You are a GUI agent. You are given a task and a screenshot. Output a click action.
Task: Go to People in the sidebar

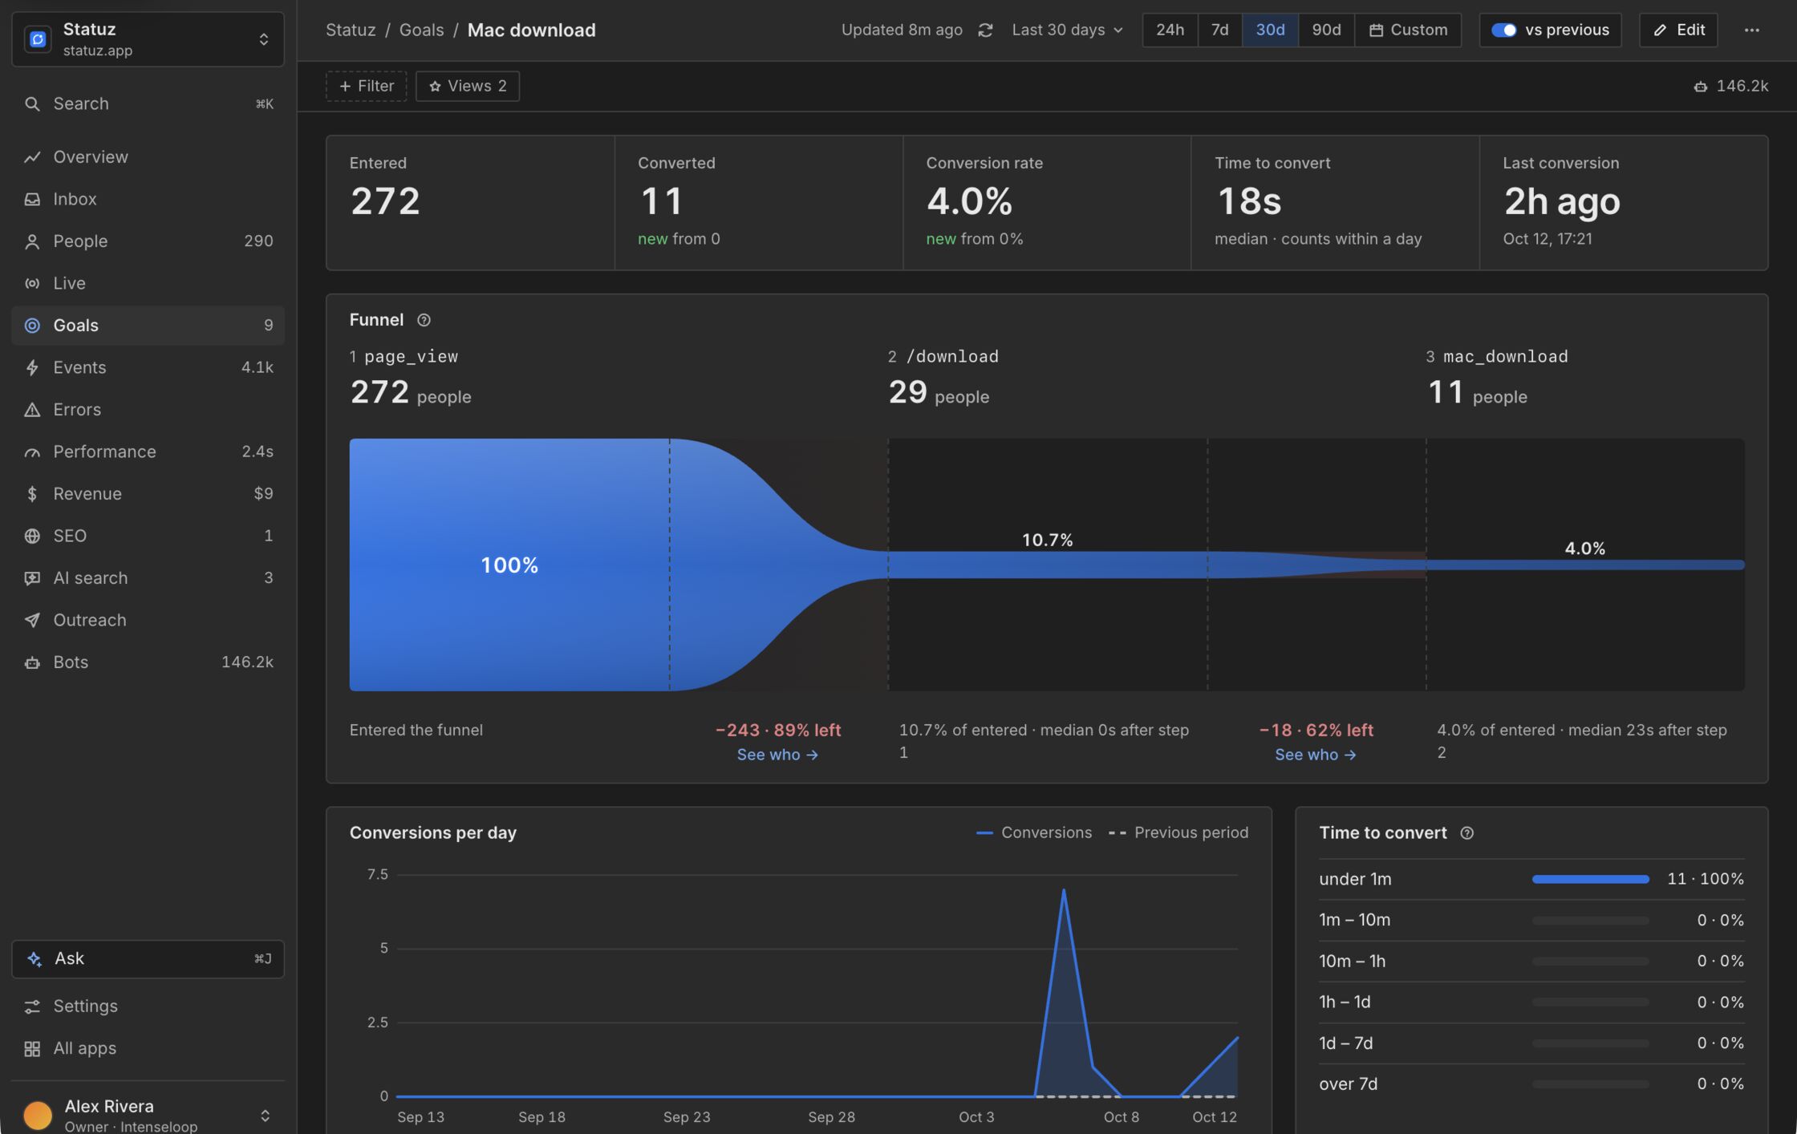[148, 241]
